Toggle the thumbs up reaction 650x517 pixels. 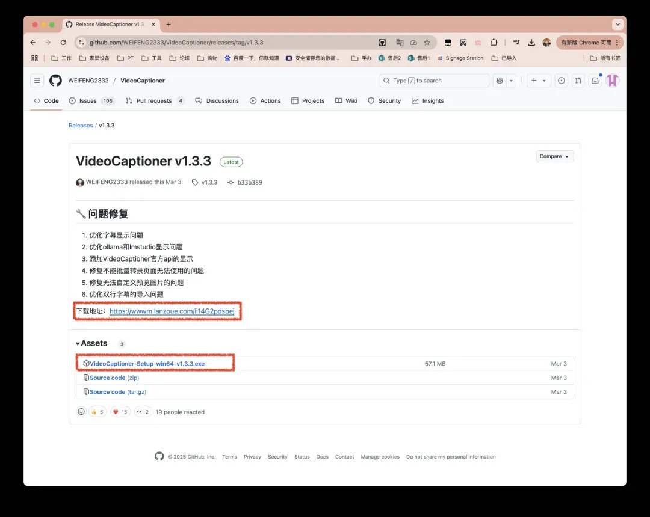click(x=97, y=412)
